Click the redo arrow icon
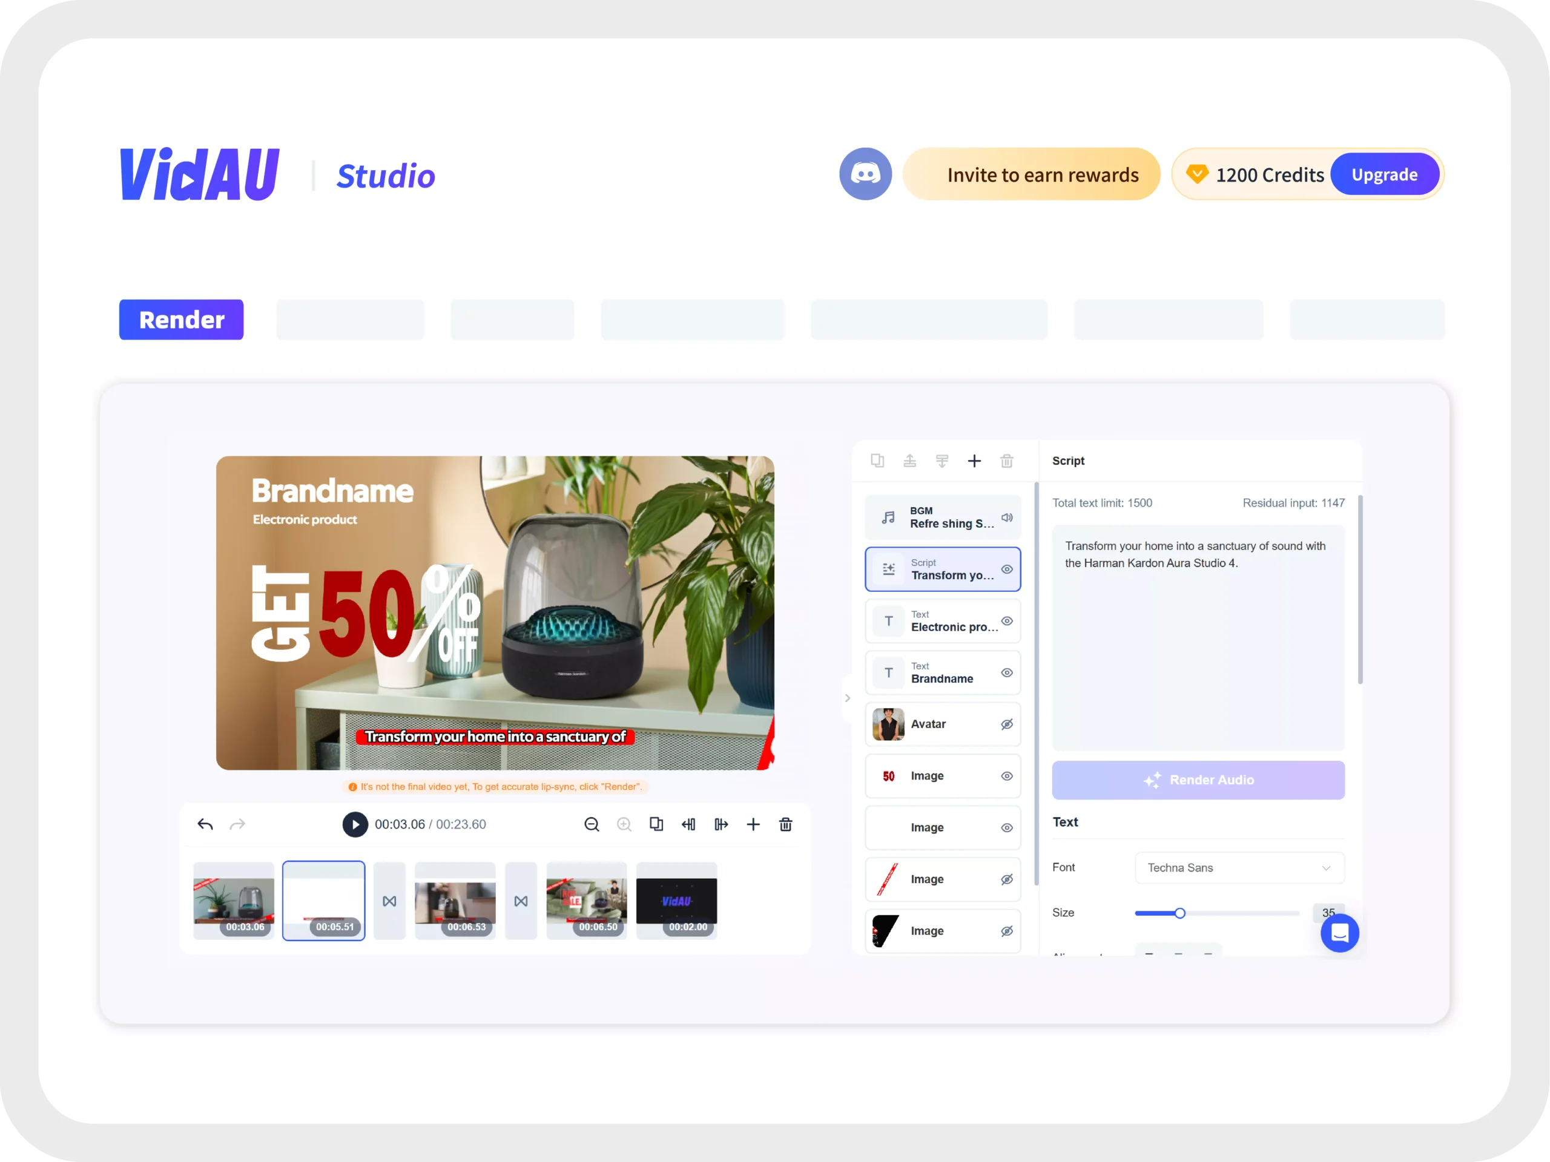Image resolution: width=1550 pixels, height=1162 pixels. pos(238,824)
